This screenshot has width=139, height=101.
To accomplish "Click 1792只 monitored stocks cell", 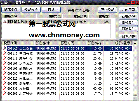I will coord(82,22).
